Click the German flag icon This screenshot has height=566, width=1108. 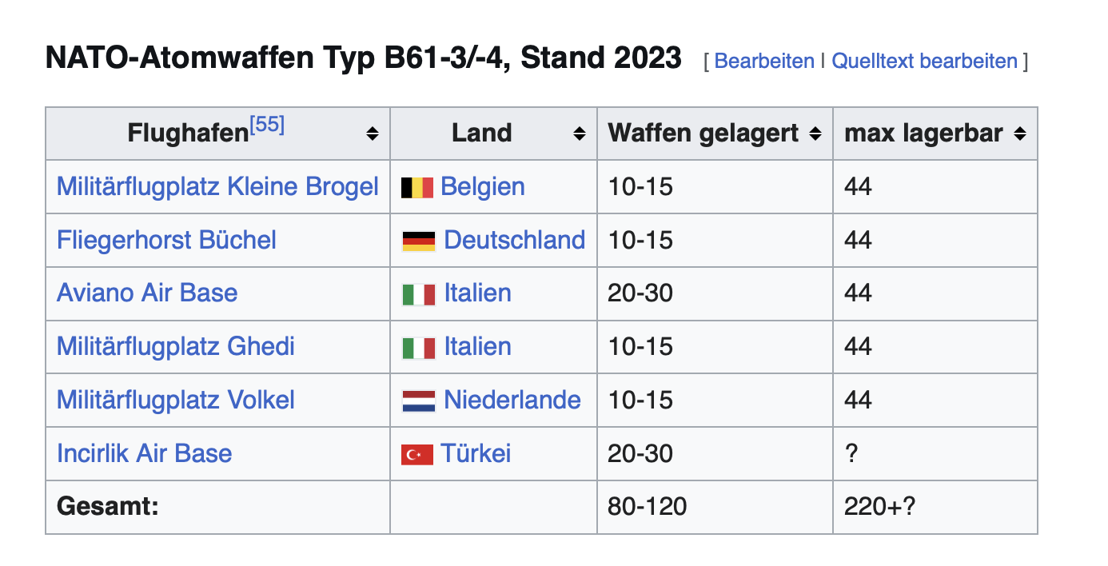pos(419,241)
